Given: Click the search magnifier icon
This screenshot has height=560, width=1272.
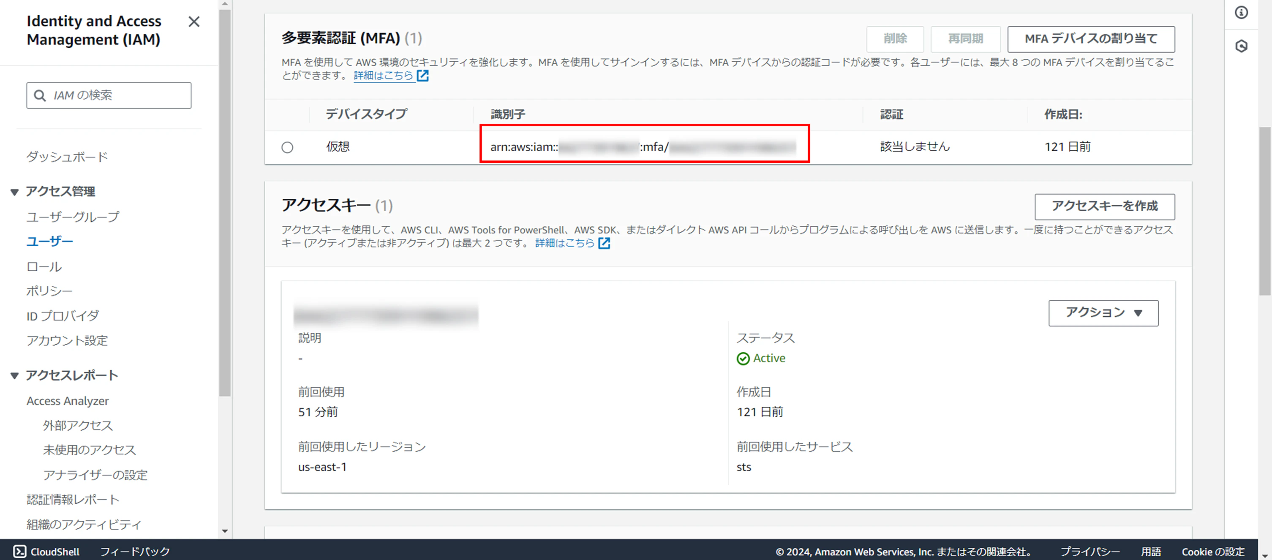Looking at the screenshot, I should (40, 95).
